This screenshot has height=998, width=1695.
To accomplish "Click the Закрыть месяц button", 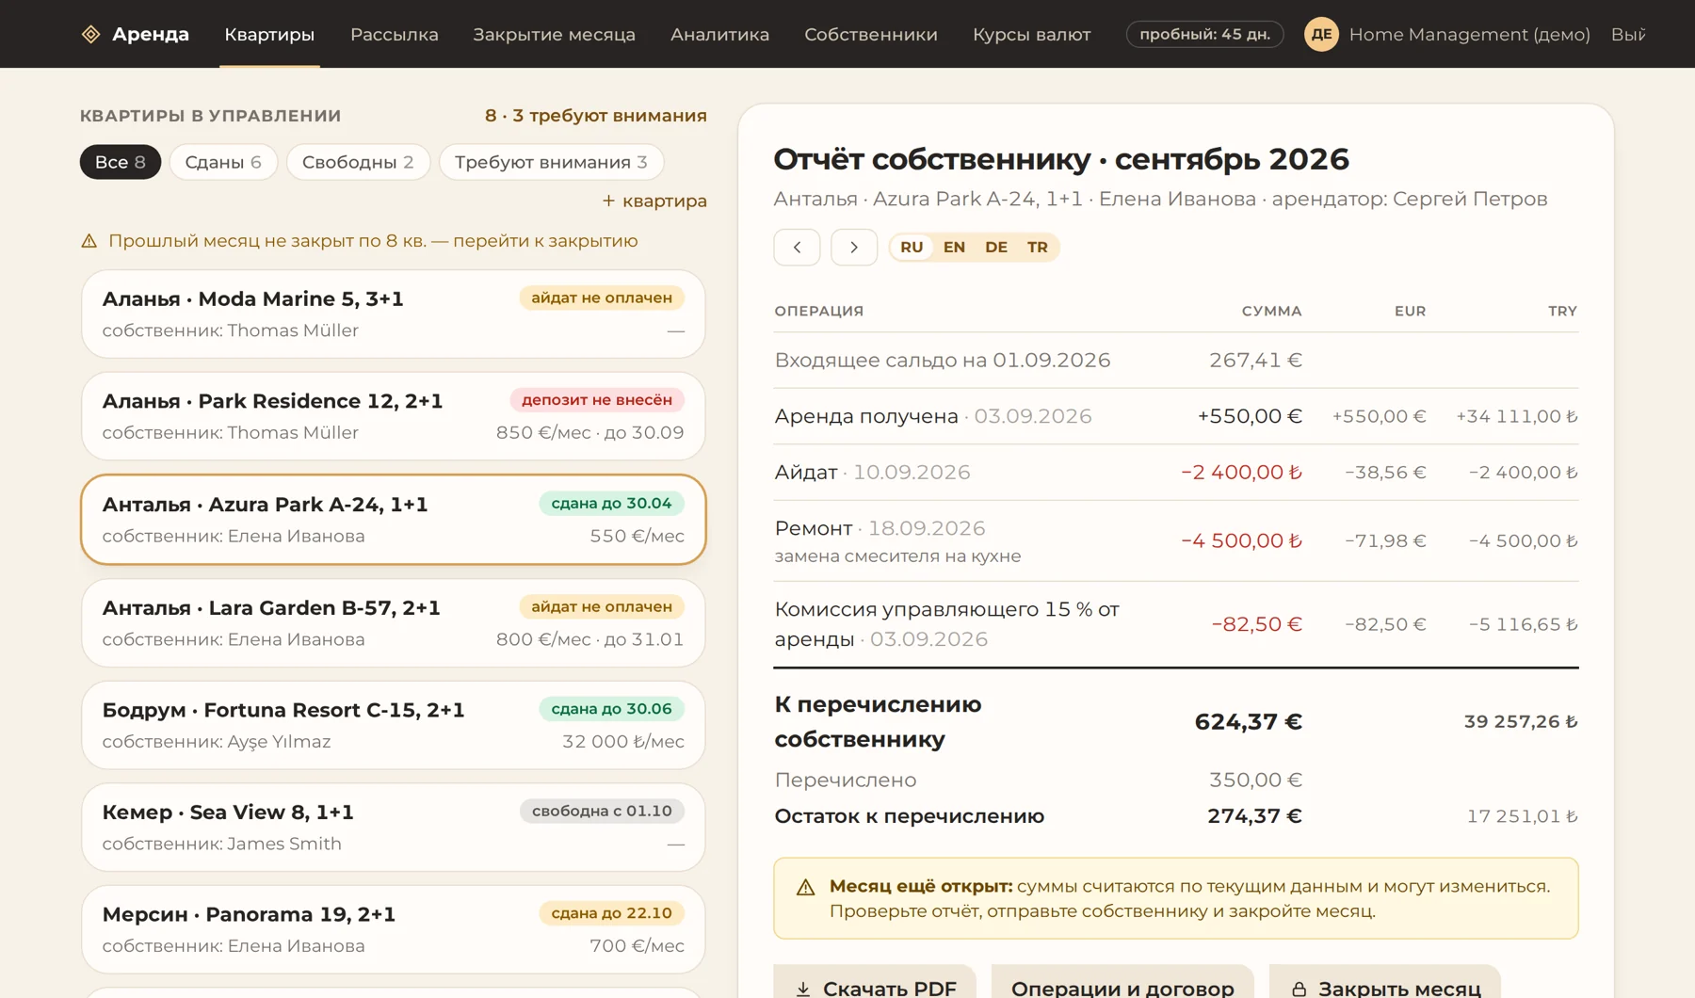I will pos(1384,981).
